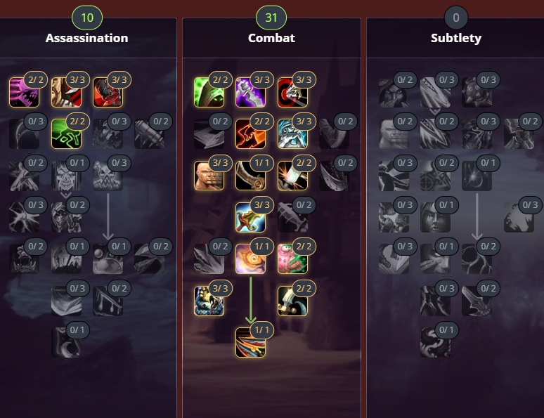Select the Bandit's Guile serpent talent icon
Screen dimensions: 544x418
pos(209,301)
